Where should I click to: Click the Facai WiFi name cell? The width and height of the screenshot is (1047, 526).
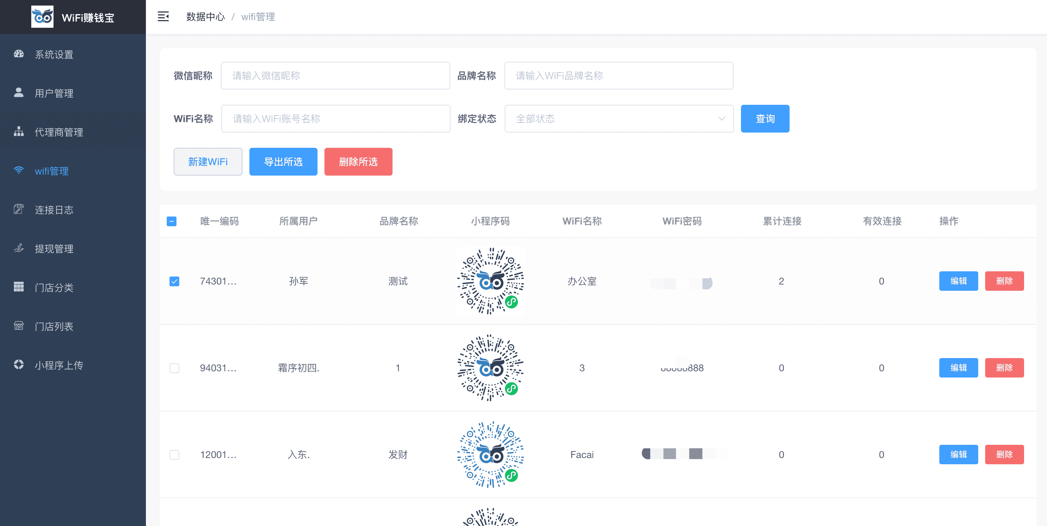tap(582, 455)
